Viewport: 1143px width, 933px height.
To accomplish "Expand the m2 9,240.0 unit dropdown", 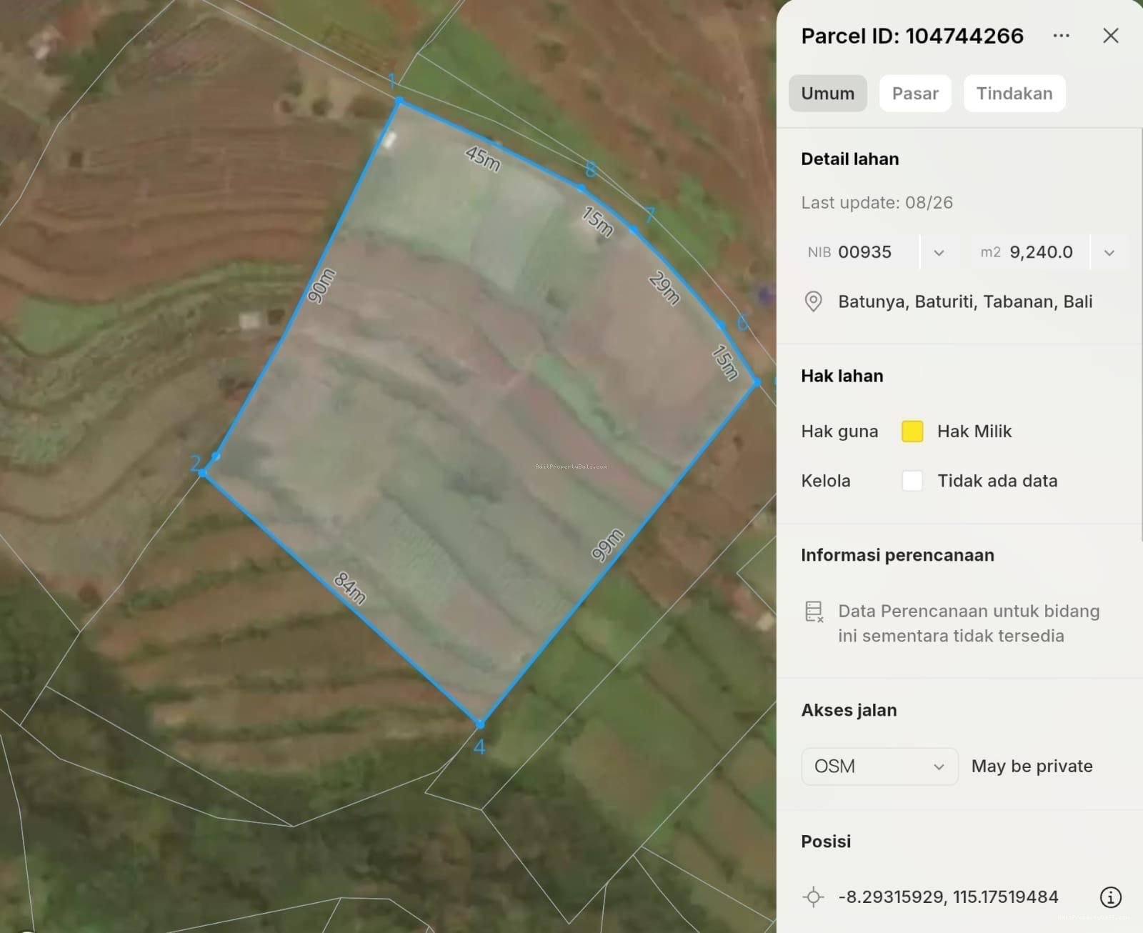I will pos(1109,252).
